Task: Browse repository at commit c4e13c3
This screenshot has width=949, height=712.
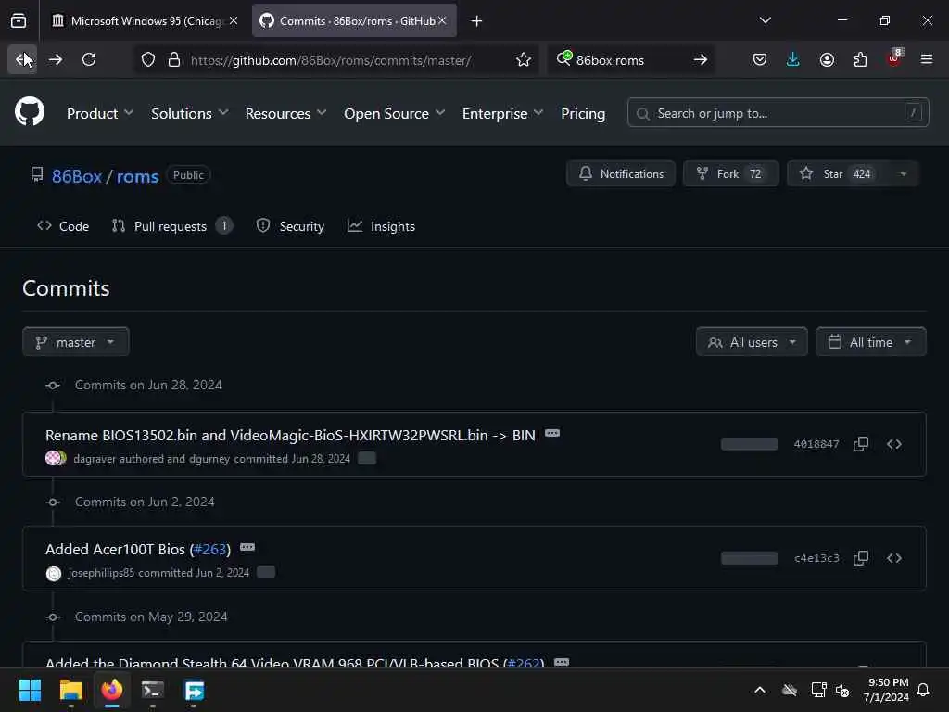Action: pyautogui.click(x=894, y=557)
